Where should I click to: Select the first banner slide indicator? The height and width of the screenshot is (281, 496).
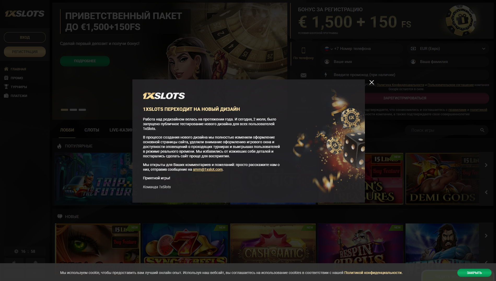point(65,110)
